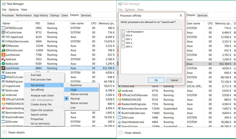Click the mspaint.exe paint icon
Image resolution: width=236 pixels, height=139 pixels.
point(3,86)
